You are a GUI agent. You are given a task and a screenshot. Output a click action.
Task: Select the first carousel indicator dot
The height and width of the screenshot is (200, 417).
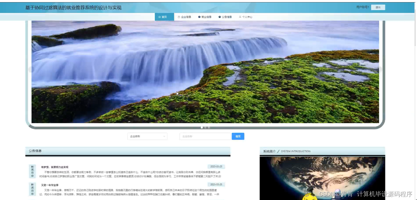(x=202, y=127)
